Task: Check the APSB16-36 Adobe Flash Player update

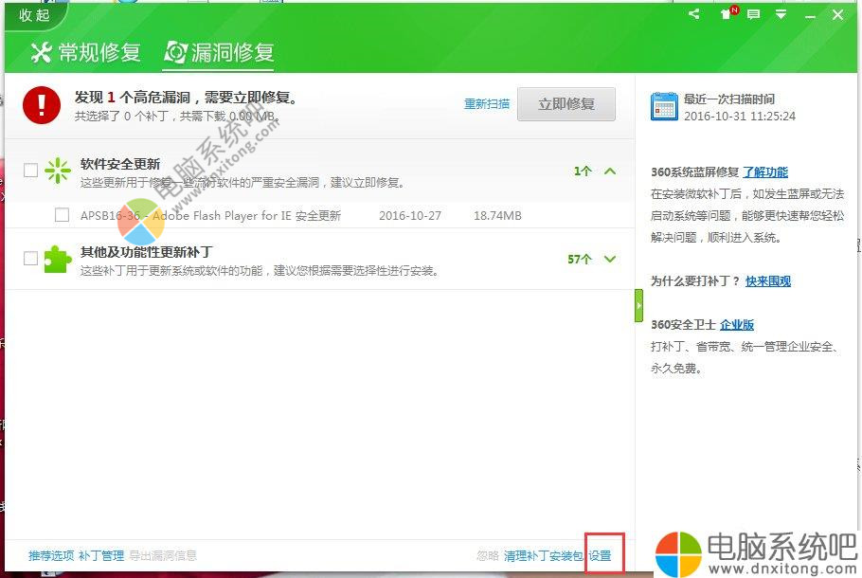Action: pos(63,214)
